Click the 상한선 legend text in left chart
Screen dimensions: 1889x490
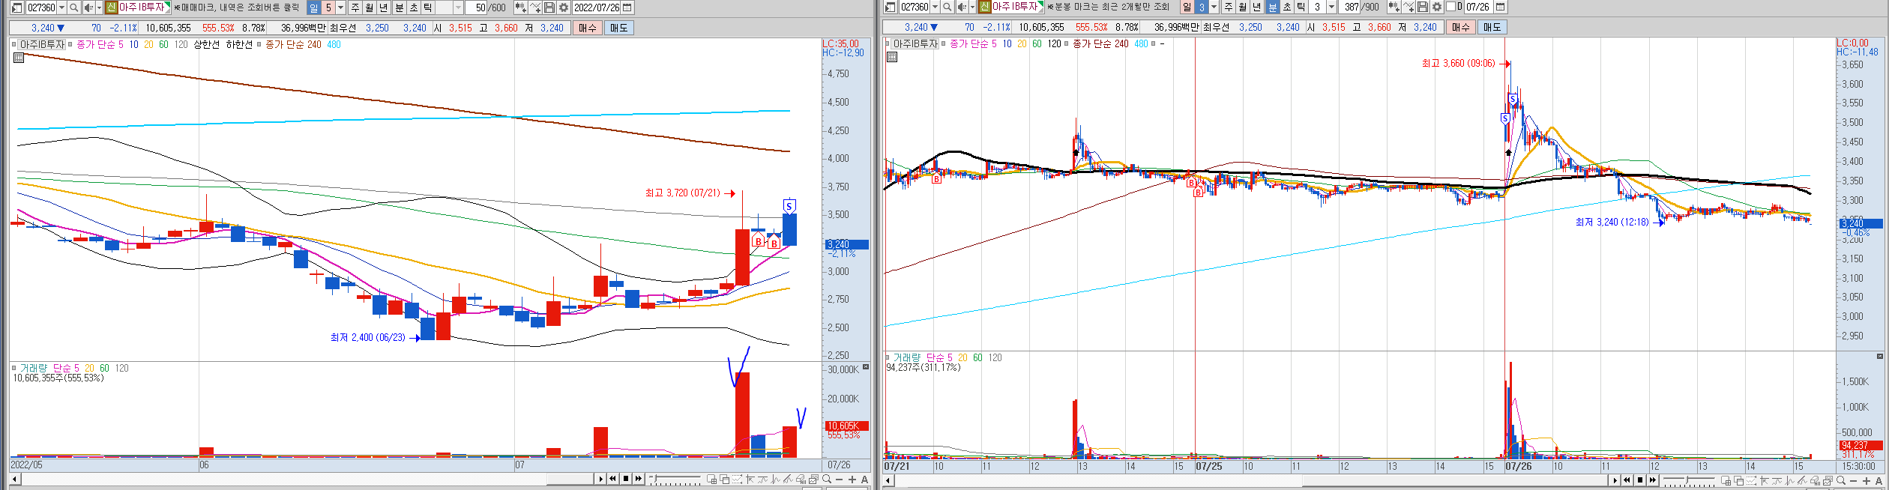coord(207,45)
